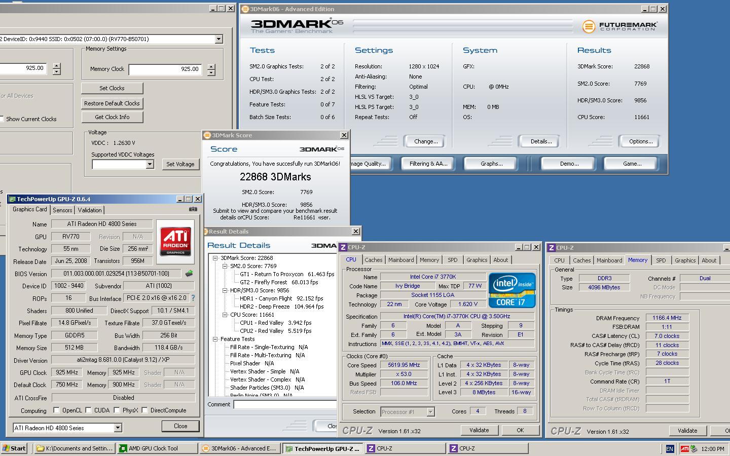
Task: Open Caches tab in the Memory CPU-Z window
Action: tap(581, 260)
